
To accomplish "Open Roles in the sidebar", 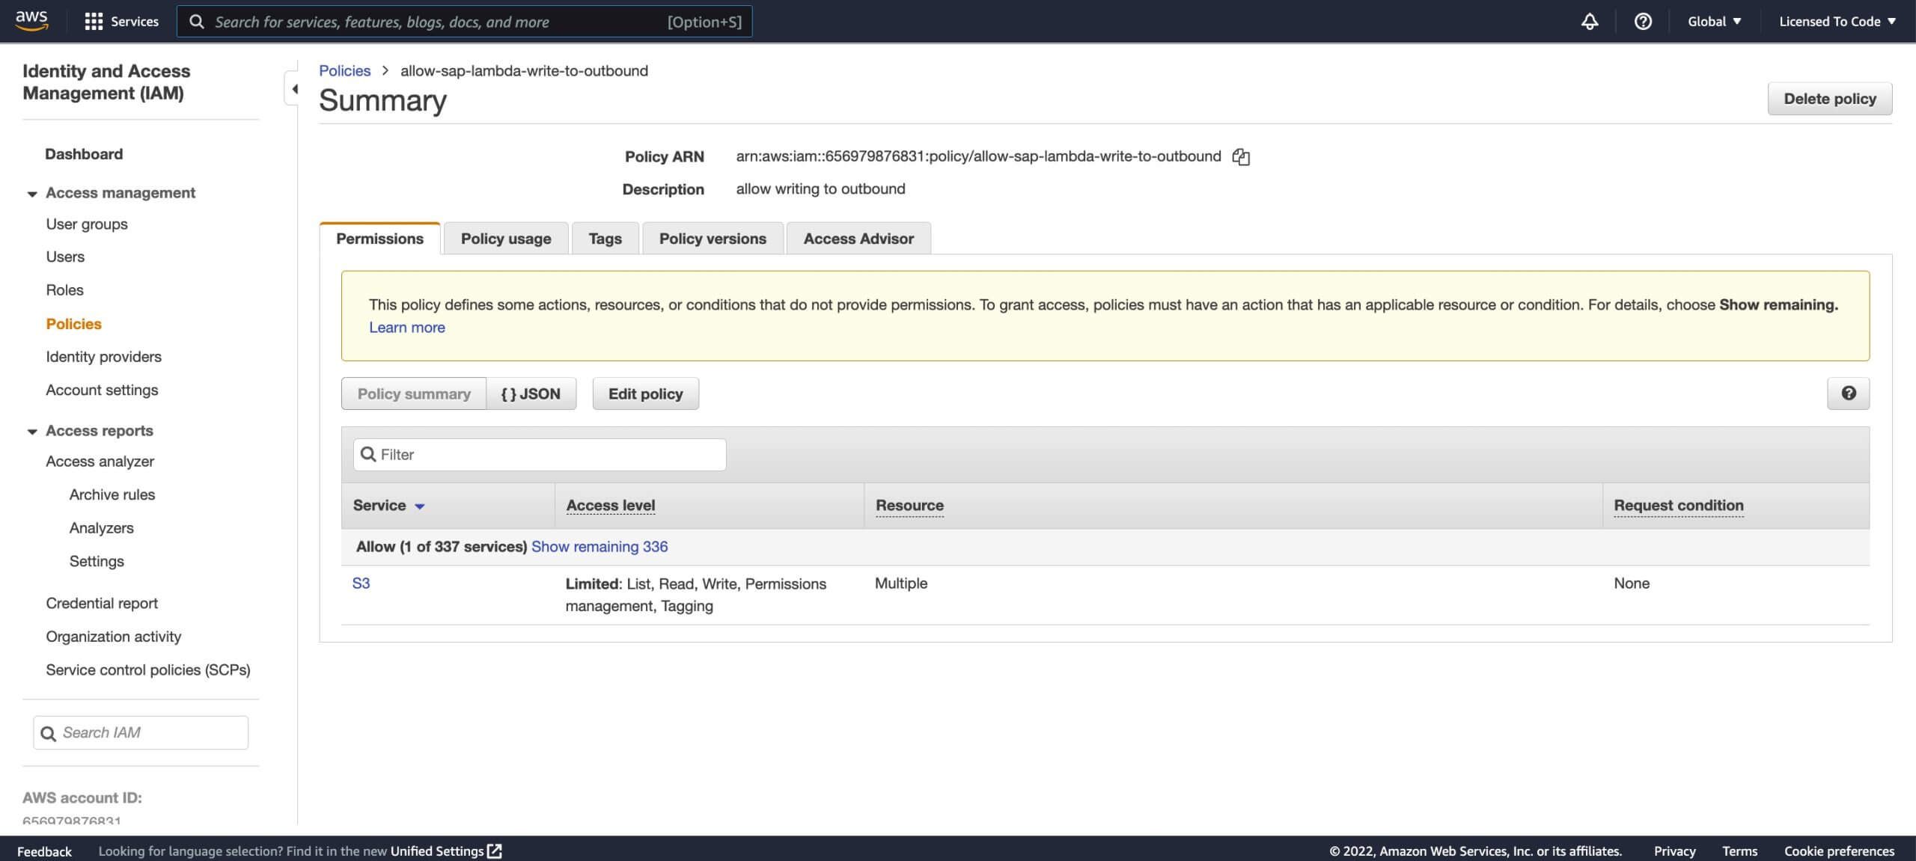I will coord(64,290).
